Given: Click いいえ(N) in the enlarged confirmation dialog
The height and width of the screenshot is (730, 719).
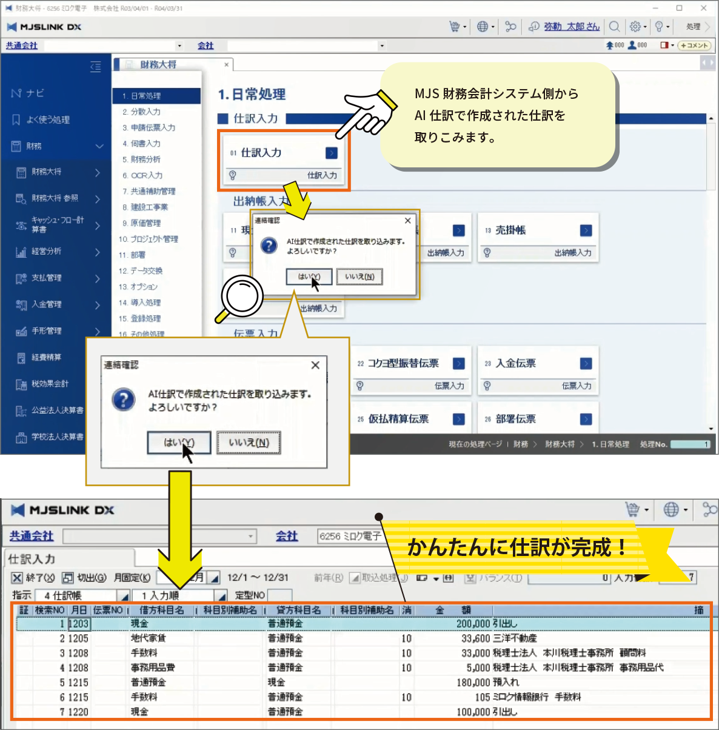Looking at the screenshot, I should (x=249, y=443).
